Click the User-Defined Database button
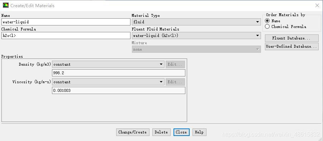This screenshot has width=323, height=141. [x=291, y=46]
